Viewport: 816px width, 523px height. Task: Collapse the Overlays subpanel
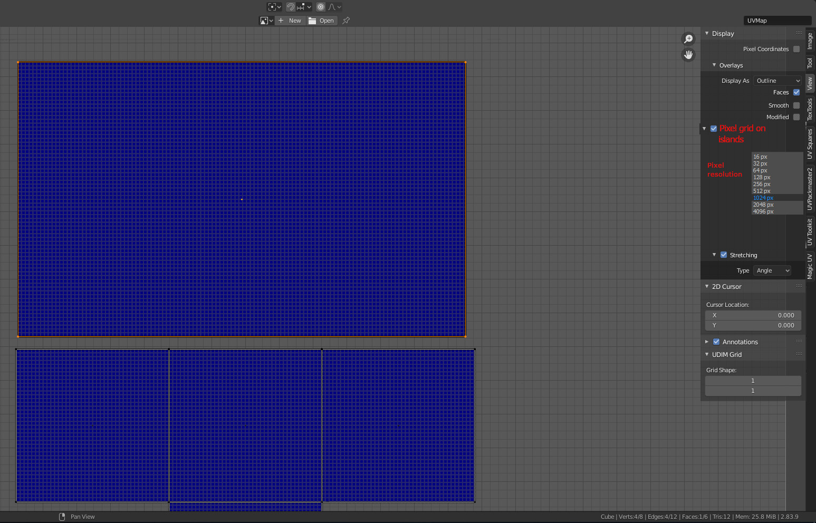714,65
